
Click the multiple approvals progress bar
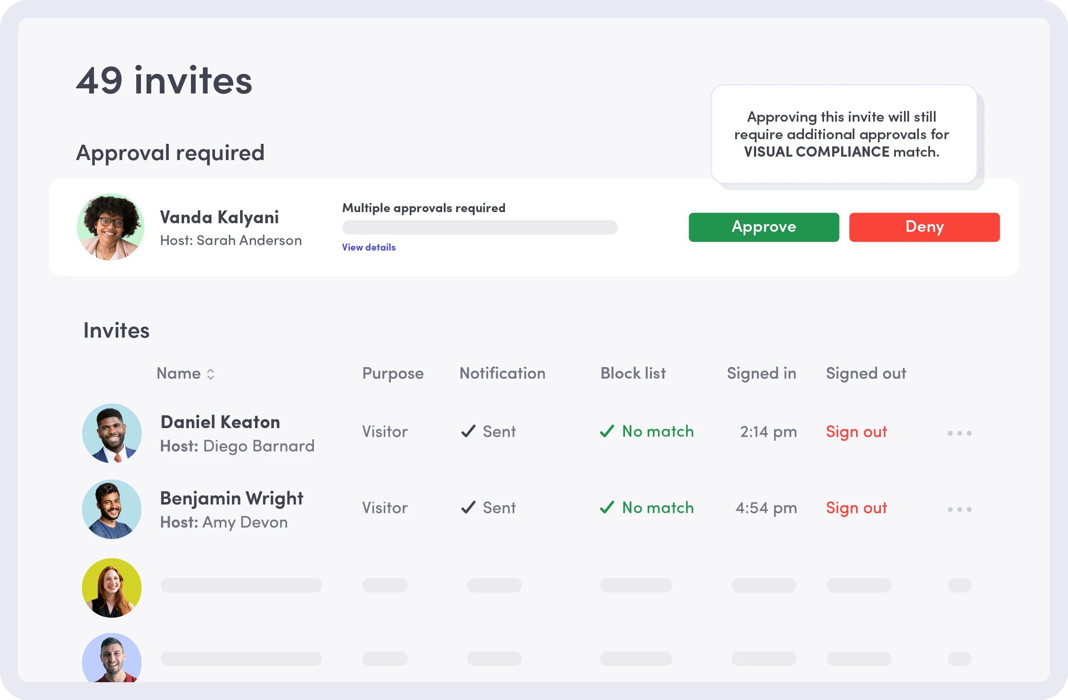[480, 227]
